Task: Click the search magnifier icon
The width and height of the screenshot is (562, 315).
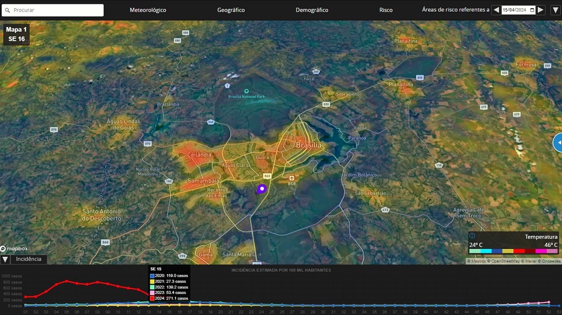Action: click(x=7, y=10)
